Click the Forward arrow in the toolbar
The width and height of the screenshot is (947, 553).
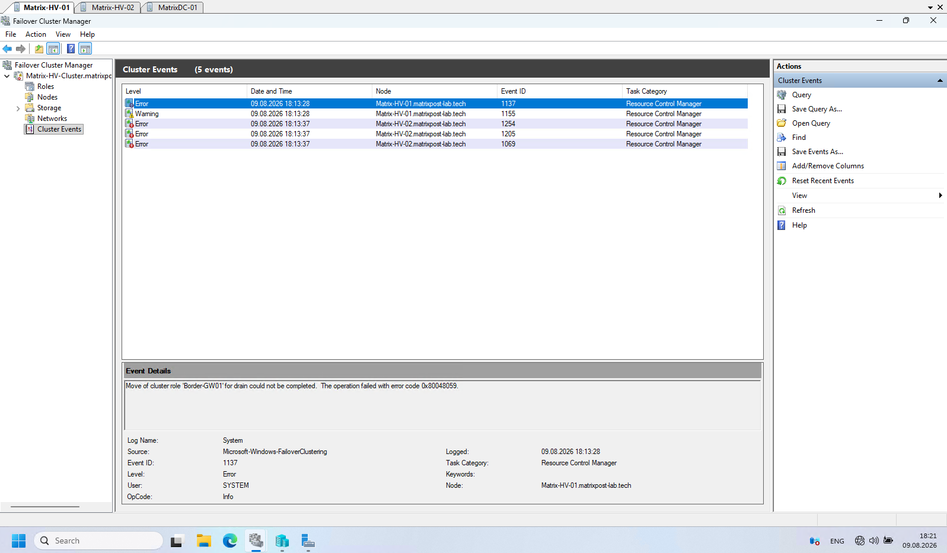click(x=21, y=49)
